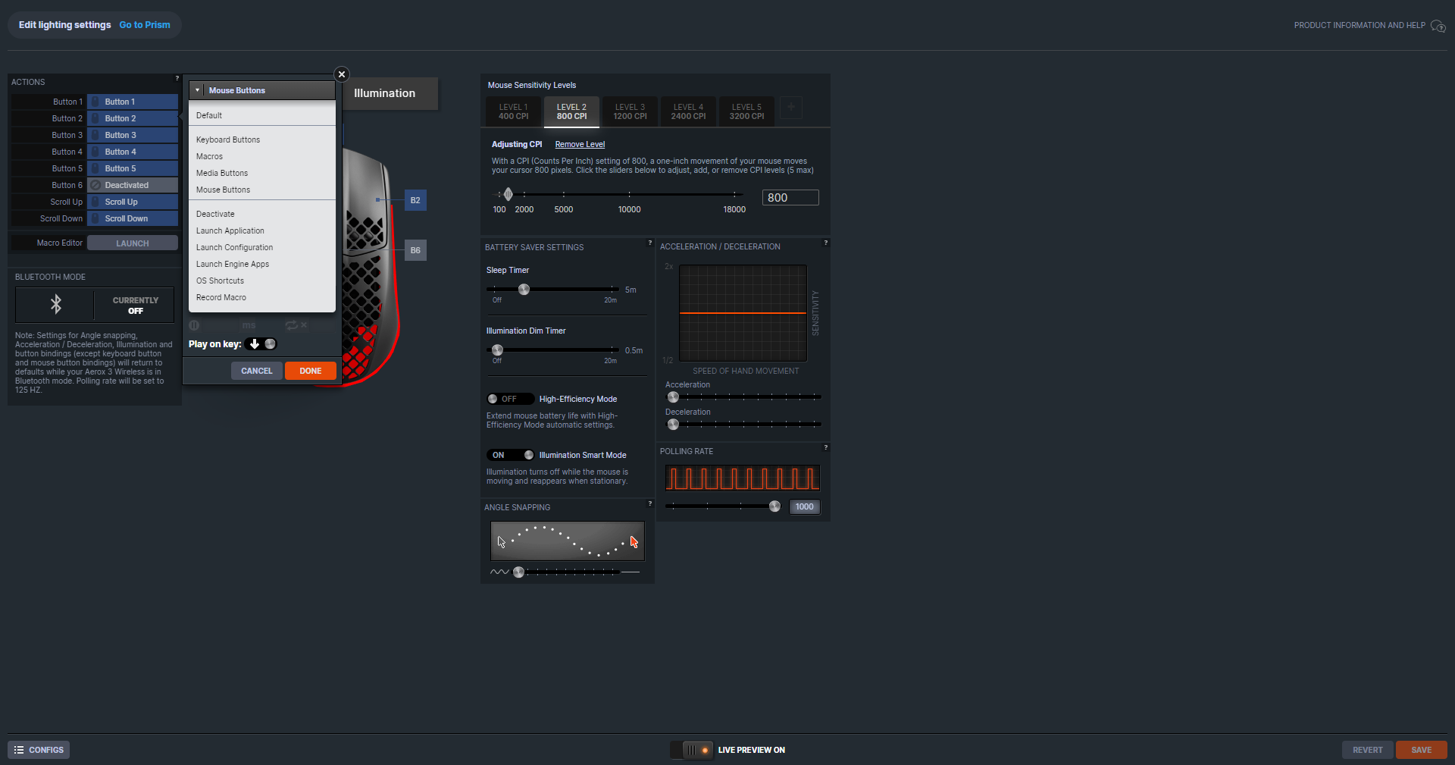This screenshot has width=1455, height=765.
Task: Click the CPI value input field
Action: [x=790, y=198]
